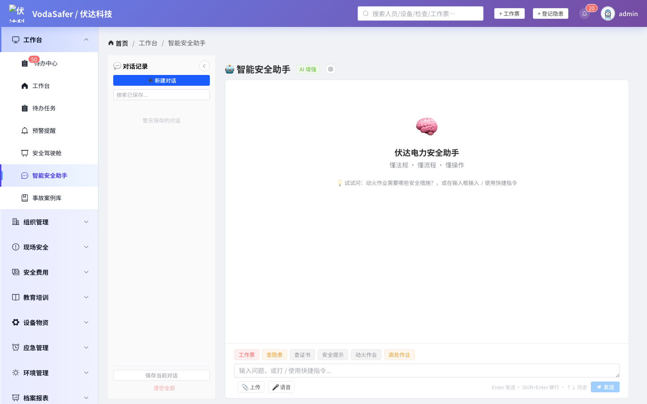Screen dimensions: 647x404
Task: Click the 待办任务 clipboard icon
Action: (x=25, y=108)
